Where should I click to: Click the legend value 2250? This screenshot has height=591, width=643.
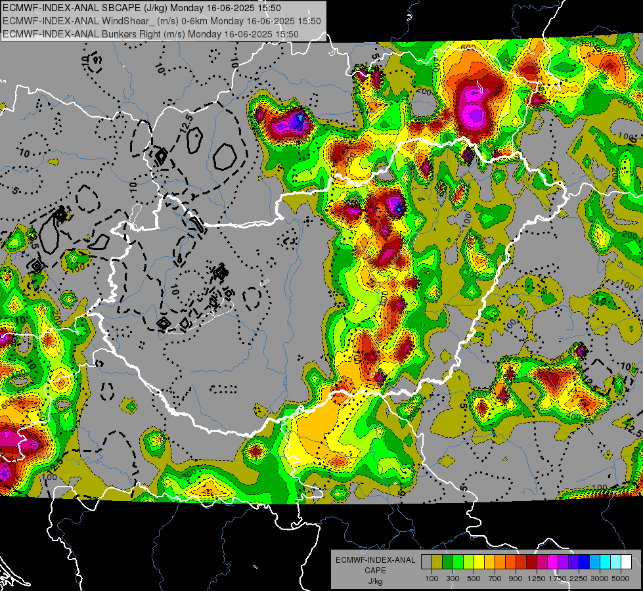coord(579,579)
